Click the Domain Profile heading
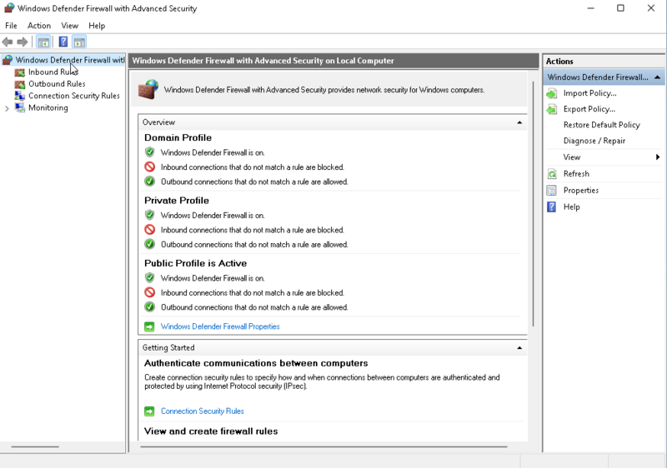667x468 pixels. tap(178, 137)
